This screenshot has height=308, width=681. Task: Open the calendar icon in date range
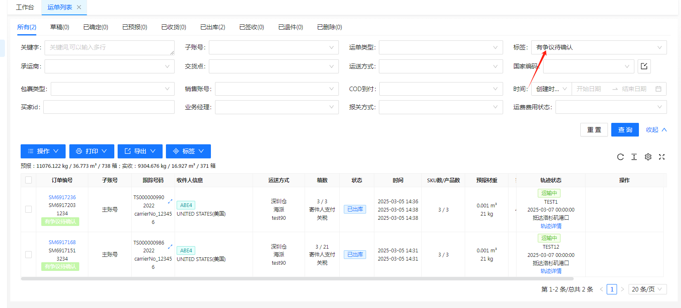[x=658, y=89]
